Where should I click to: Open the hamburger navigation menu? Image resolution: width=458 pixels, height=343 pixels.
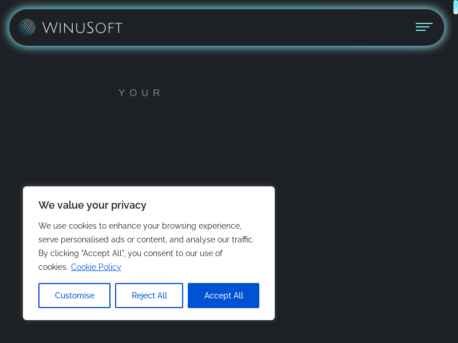(424, 27)
